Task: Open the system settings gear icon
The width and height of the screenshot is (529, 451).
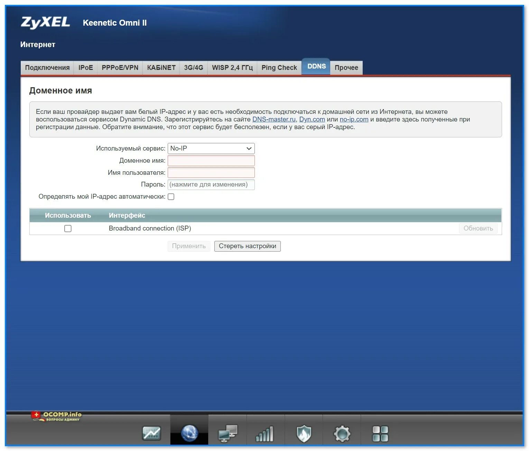Action: coord(342,434)
